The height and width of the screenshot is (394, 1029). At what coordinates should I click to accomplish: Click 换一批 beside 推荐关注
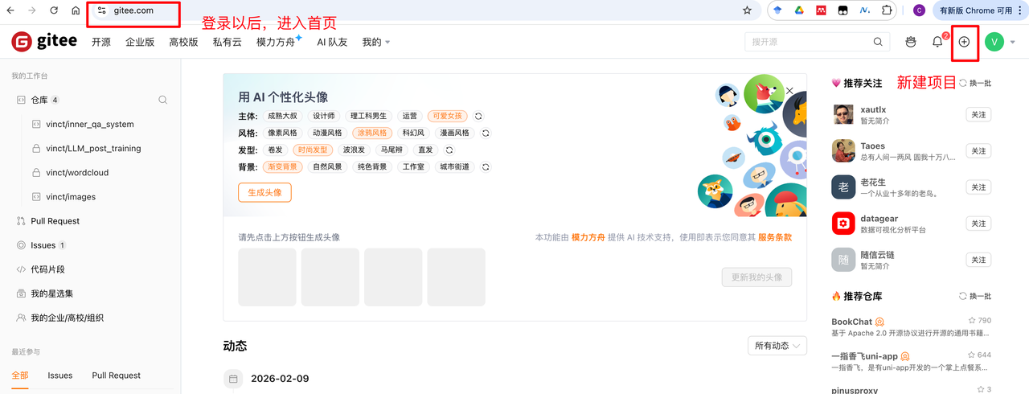pyautogui.click(x=975, y=83)
